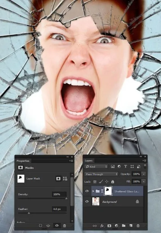
Task: Hide the Shattered Glass layer group
Action: (87, 191)
